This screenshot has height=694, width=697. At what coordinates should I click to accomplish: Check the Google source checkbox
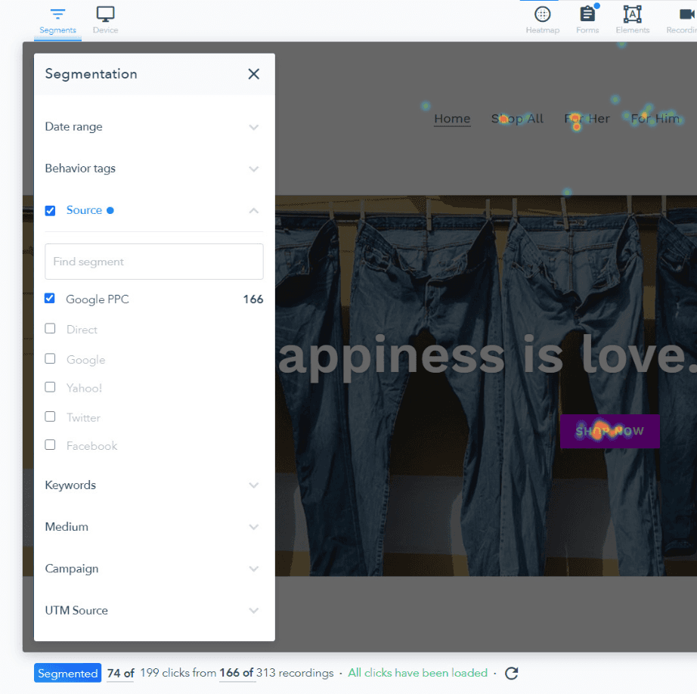click(x=50, y=358)
